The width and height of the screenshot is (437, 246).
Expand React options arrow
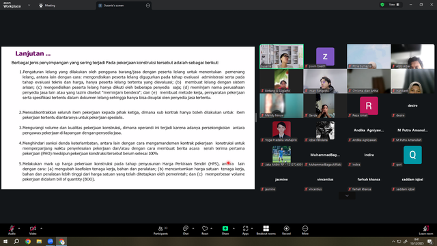tap(212, 228)
